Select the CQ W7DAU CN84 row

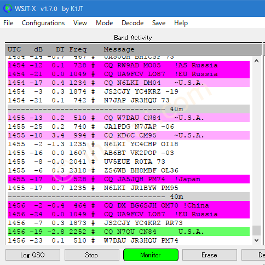pos(129,118)
